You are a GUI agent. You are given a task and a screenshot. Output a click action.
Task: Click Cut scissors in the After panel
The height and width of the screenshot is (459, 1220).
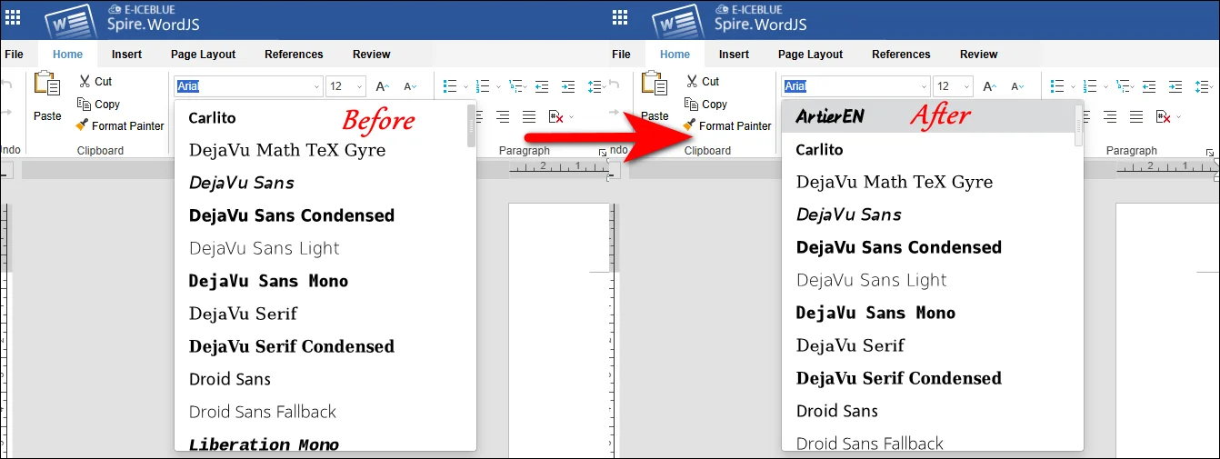pyautogui.click(x=692, y=82)
